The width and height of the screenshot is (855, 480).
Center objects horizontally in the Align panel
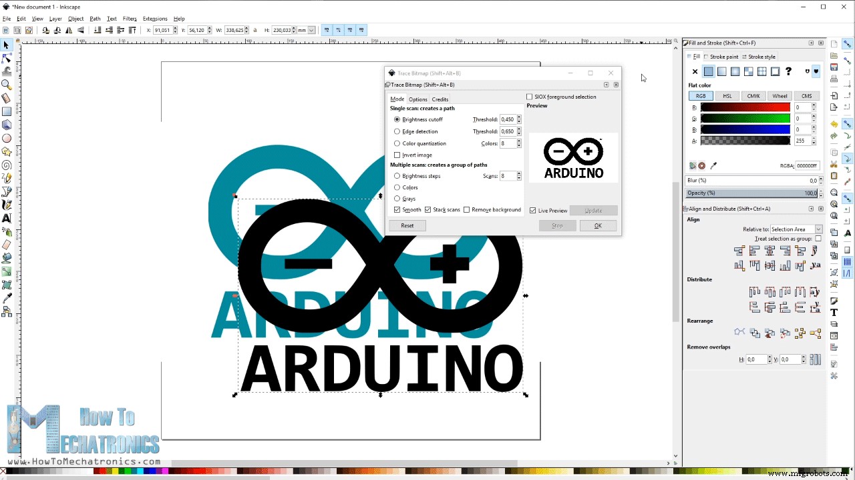click(x=769, y=250)
